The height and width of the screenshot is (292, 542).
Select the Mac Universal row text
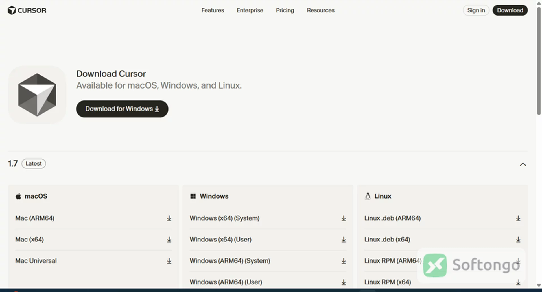pos(36,261)
